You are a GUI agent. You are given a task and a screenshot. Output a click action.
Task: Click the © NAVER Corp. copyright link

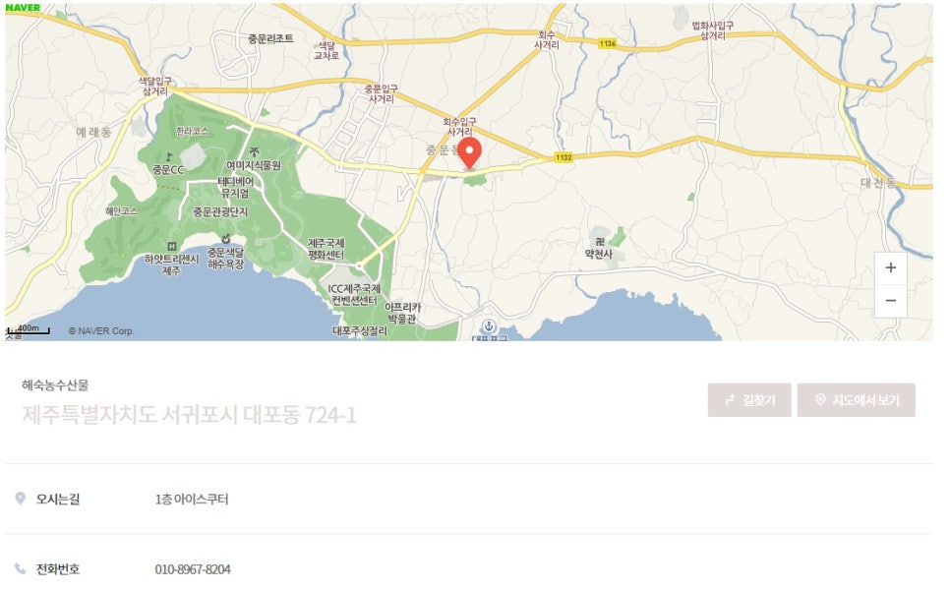pyautogui.click(x=100, y=331)
